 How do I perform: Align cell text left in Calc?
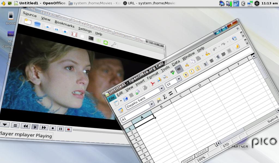[x=206, y=64]
